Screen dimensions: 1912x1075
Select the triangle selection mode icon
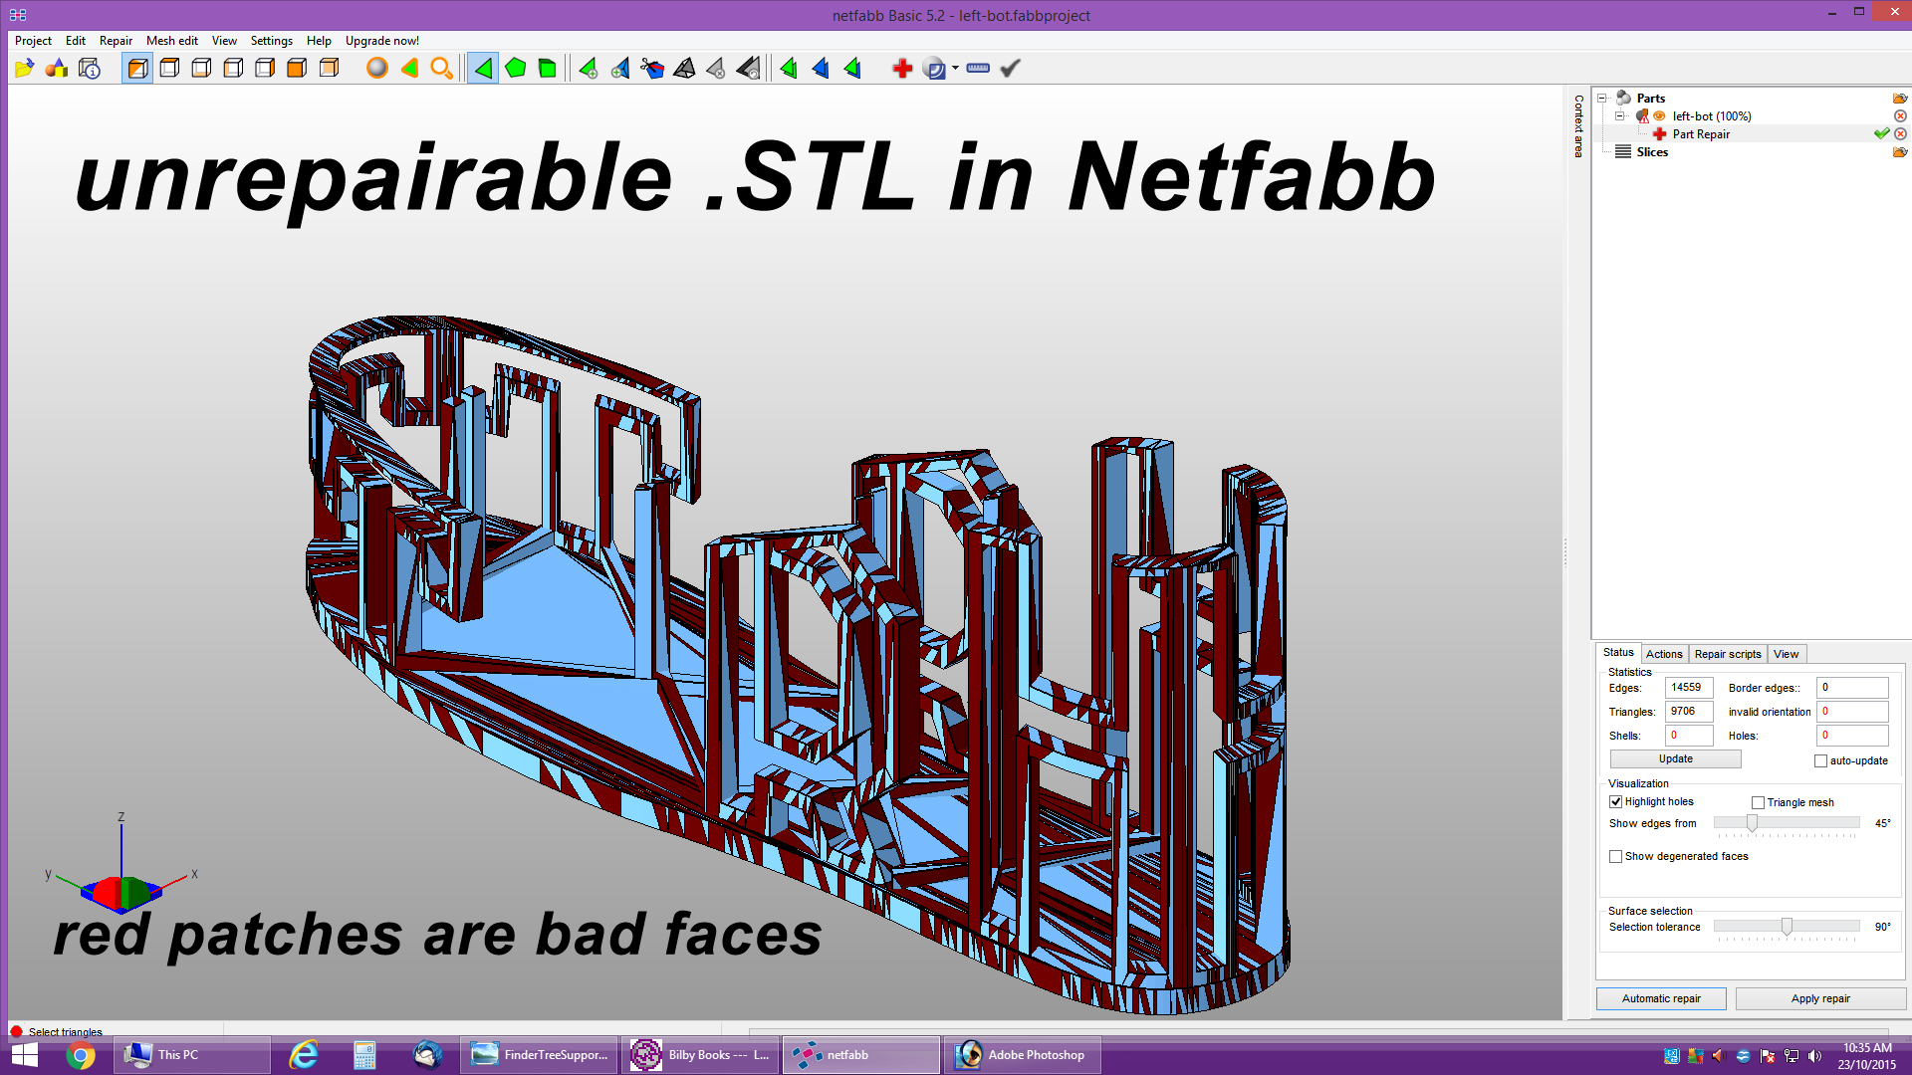click(483, 68)
